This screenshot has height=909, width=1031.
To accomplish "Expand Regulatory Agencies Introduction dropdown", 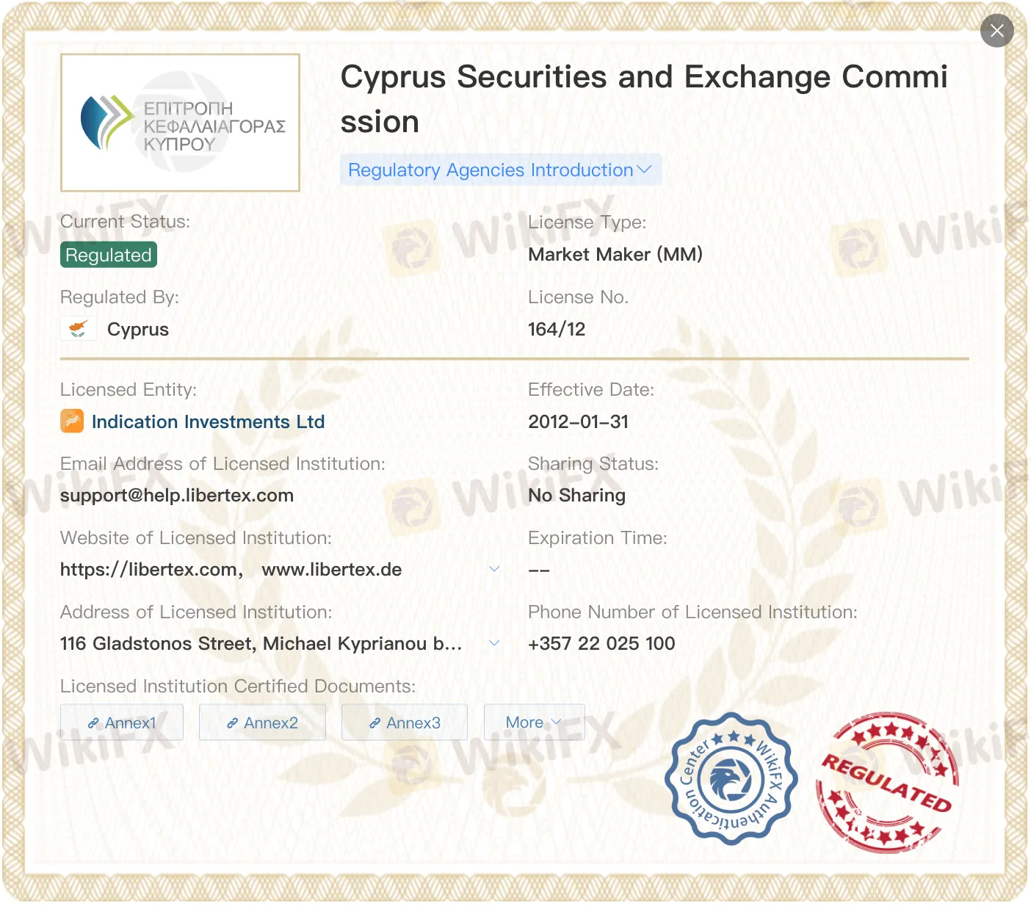I will (x=500, y=170).
